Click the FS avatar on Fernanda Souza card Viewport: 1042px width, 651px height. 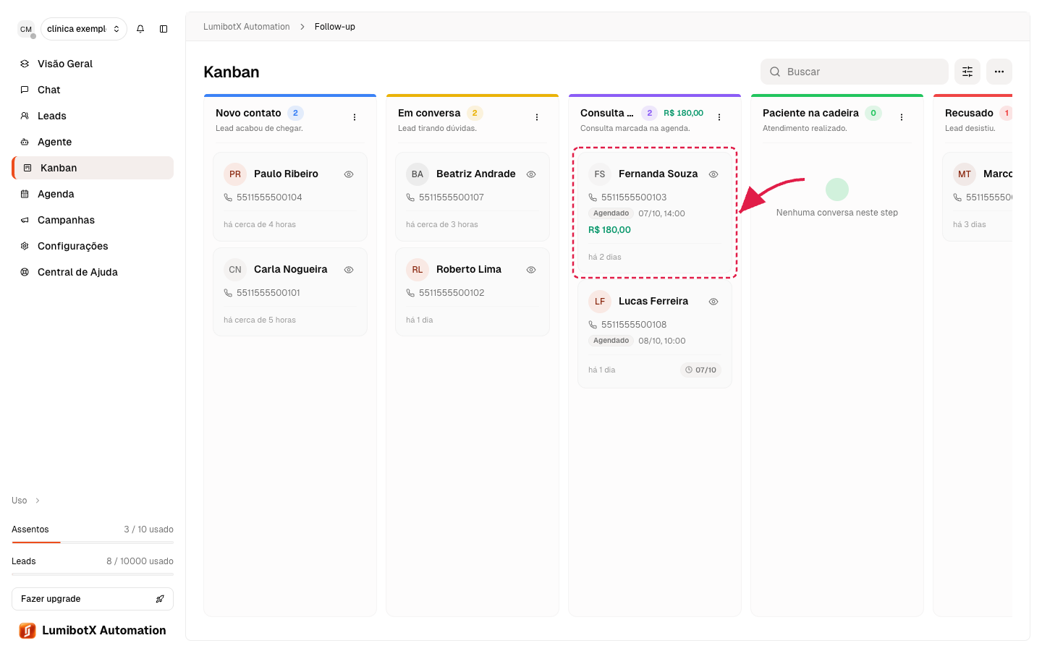pyautogui.click(x=600, y=174)
